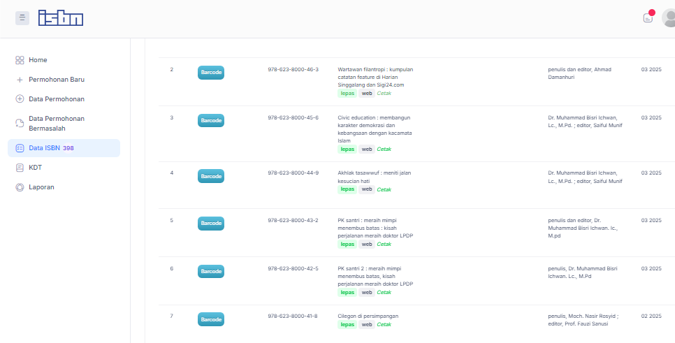This screenshot has width=675, height=343.
Task: Click the lepas tag under Akhlak tasawwuf
Action: [347, 189]
